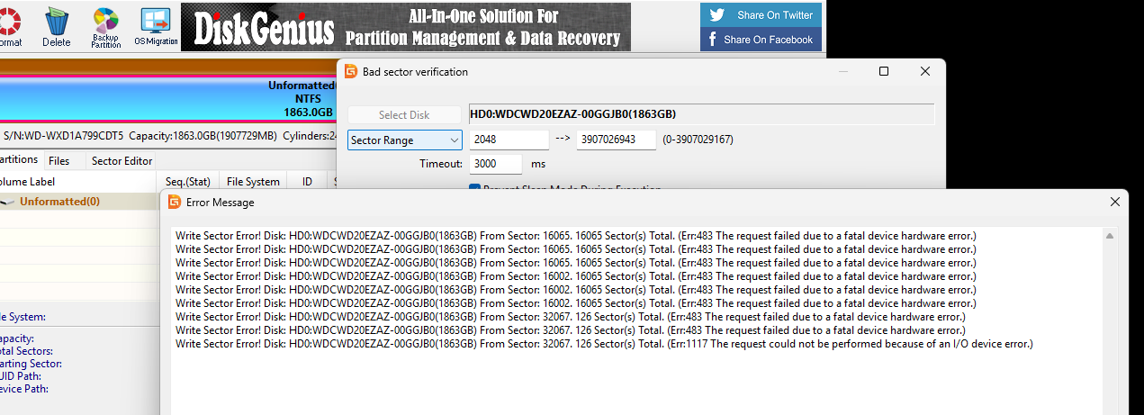Viewport: 1144px width, 415px height.
Task: Switch to the Partitions tab
Action: click(19, 160)
